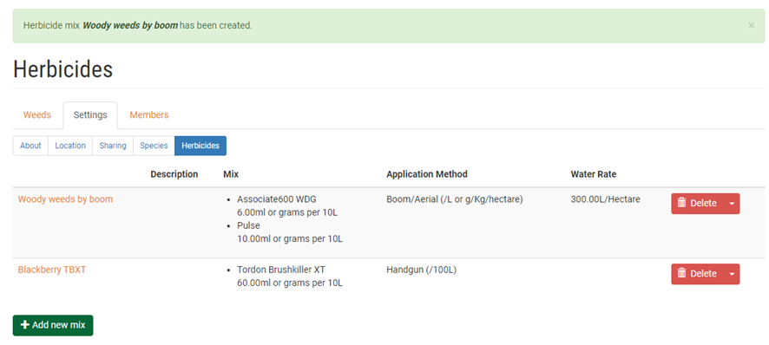Screen dimensions: 769x345
Task: Go to the About settings section
Action: pyautogui.click(x=30, y=146)
